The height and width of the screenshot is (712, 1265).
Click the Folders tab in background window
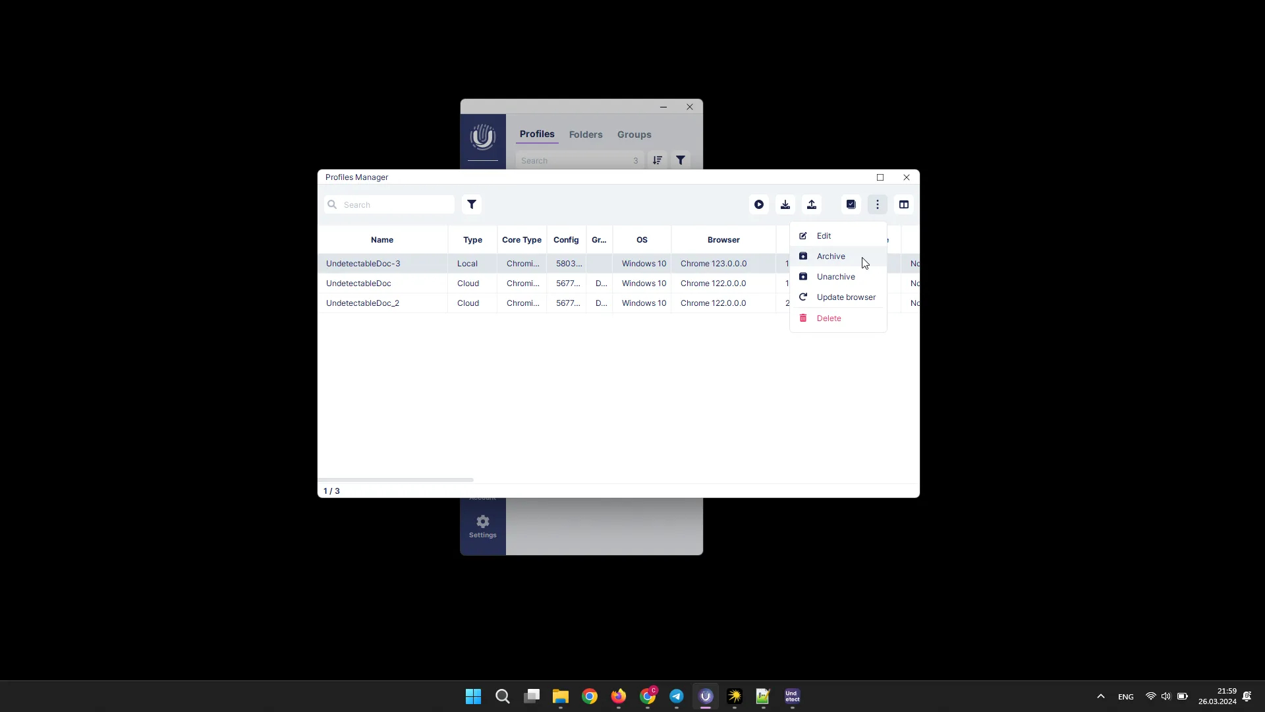[x=586, y=134]
